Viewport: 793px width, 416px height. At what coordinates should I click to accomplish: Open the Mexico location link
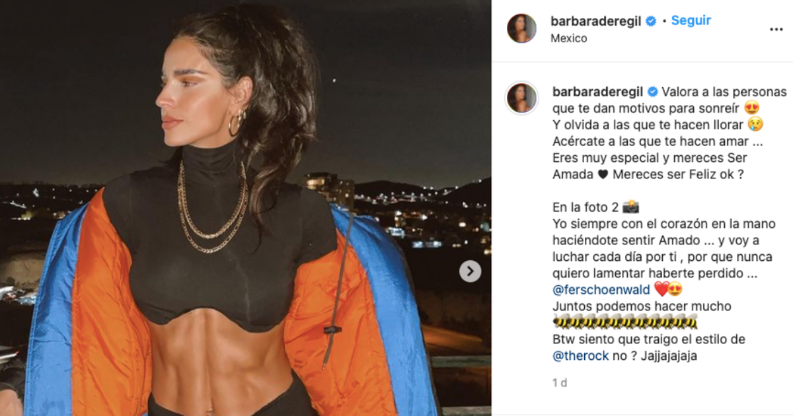coord(568,38)
